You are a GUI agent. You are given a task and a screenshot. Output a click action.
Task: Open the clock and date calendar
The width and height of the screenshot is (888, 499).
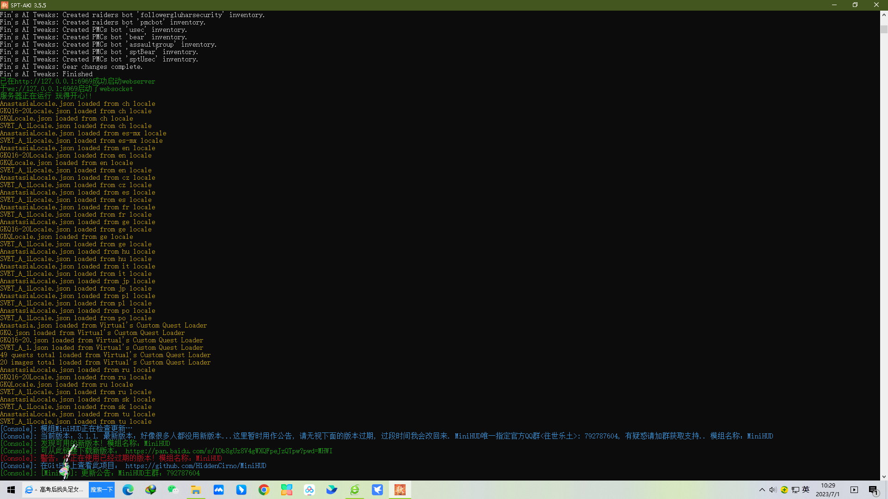(827, 490)
